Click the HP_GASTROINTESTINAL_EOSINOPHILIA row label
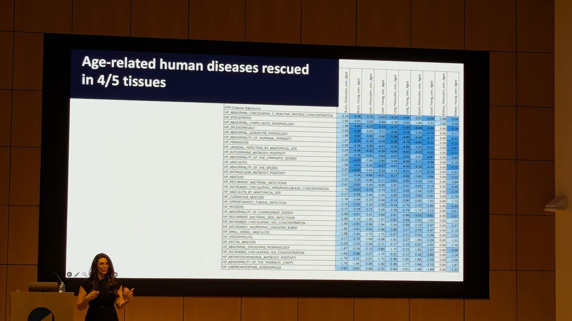This screenshot has width=572, height=321. click(x=251, y=267)
